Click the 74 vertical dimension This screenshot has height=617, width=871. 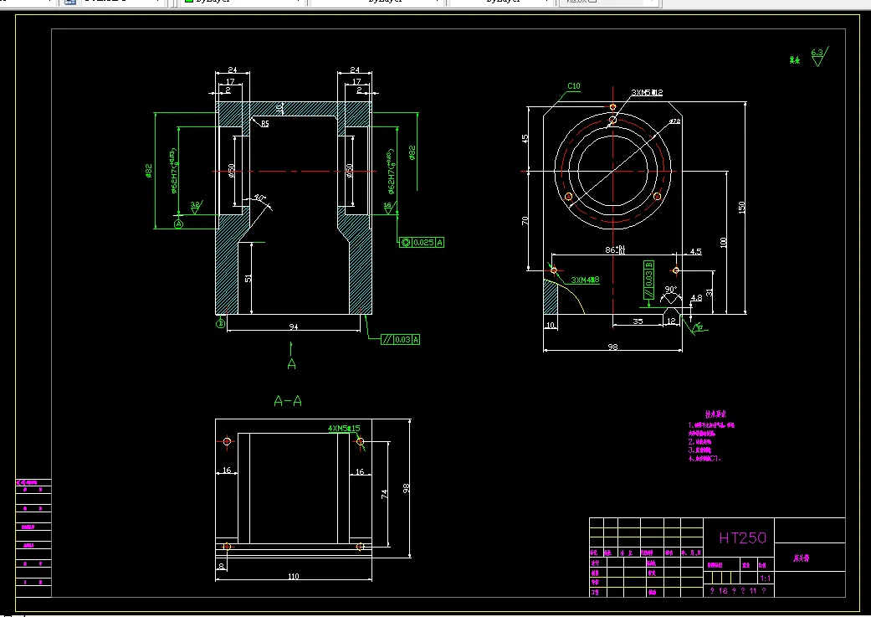[384, 494]
